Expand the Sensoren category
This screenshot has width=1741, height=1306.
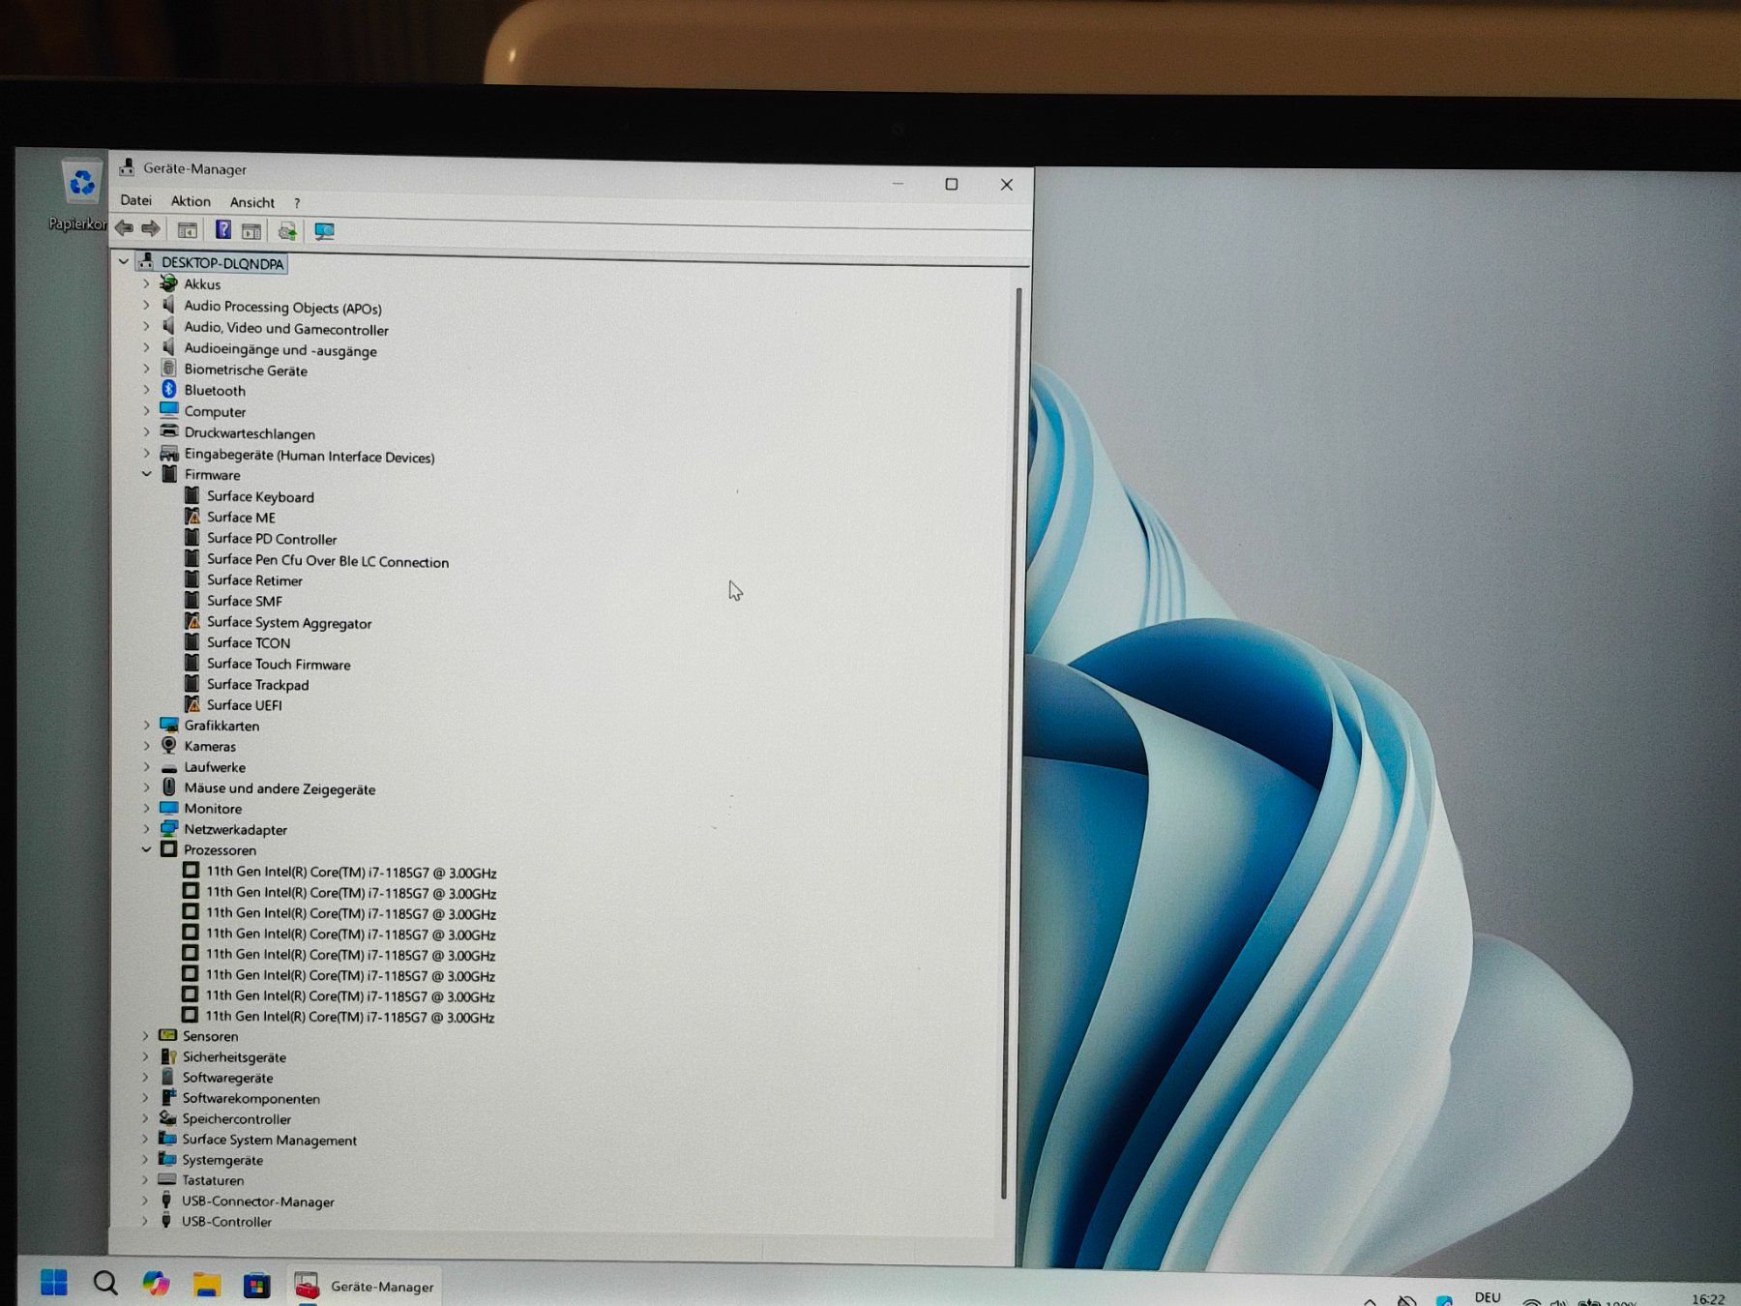[146, 1035]
